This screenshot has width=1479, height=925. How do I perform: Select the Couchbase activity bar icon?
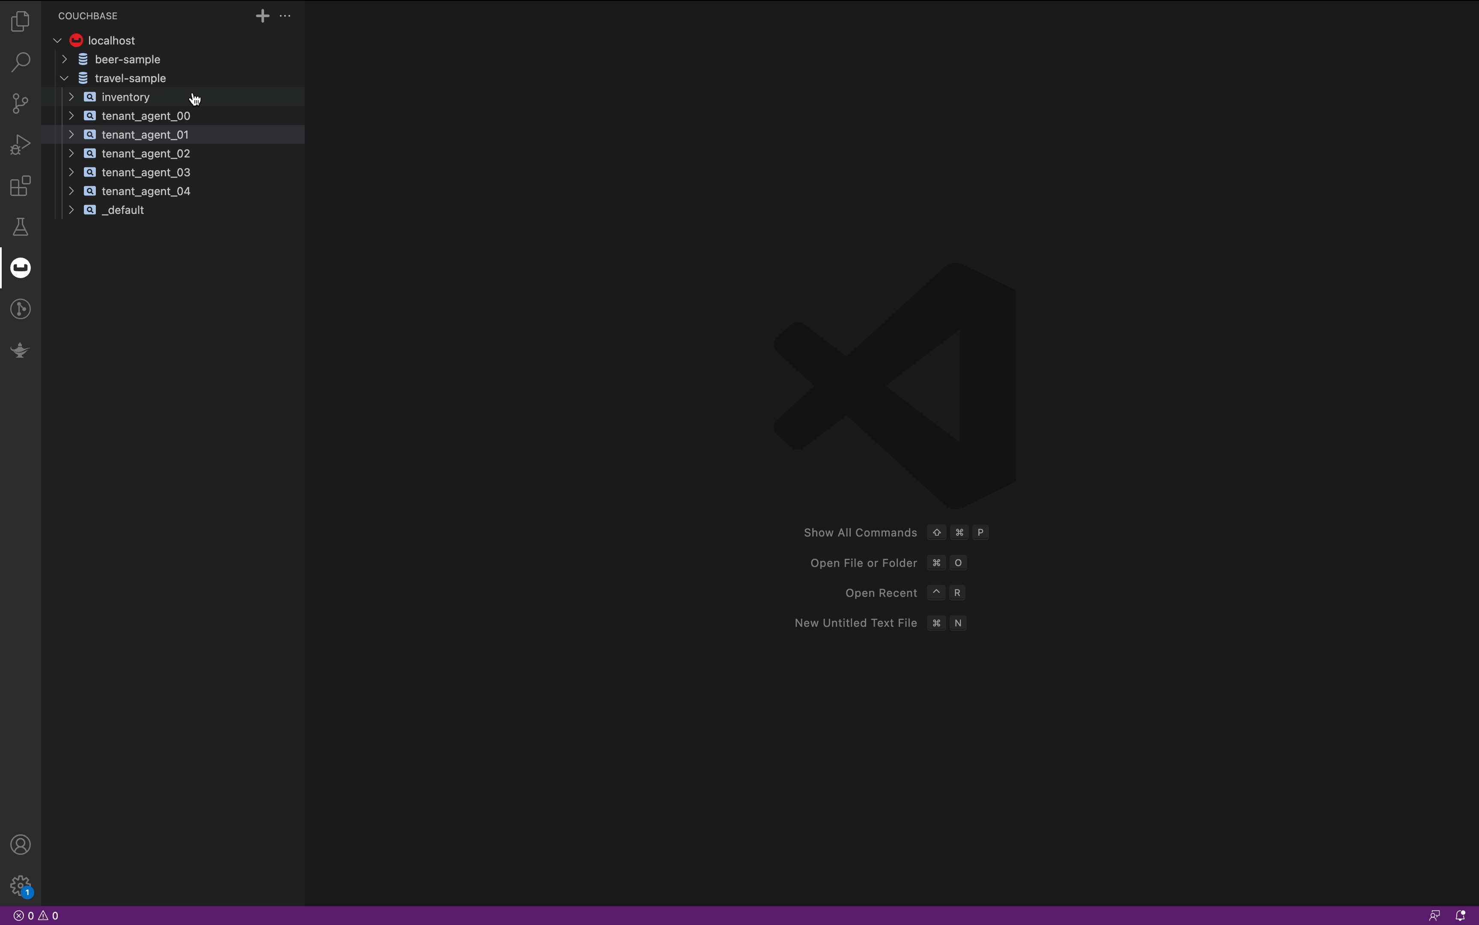click(x=20, y=268)
